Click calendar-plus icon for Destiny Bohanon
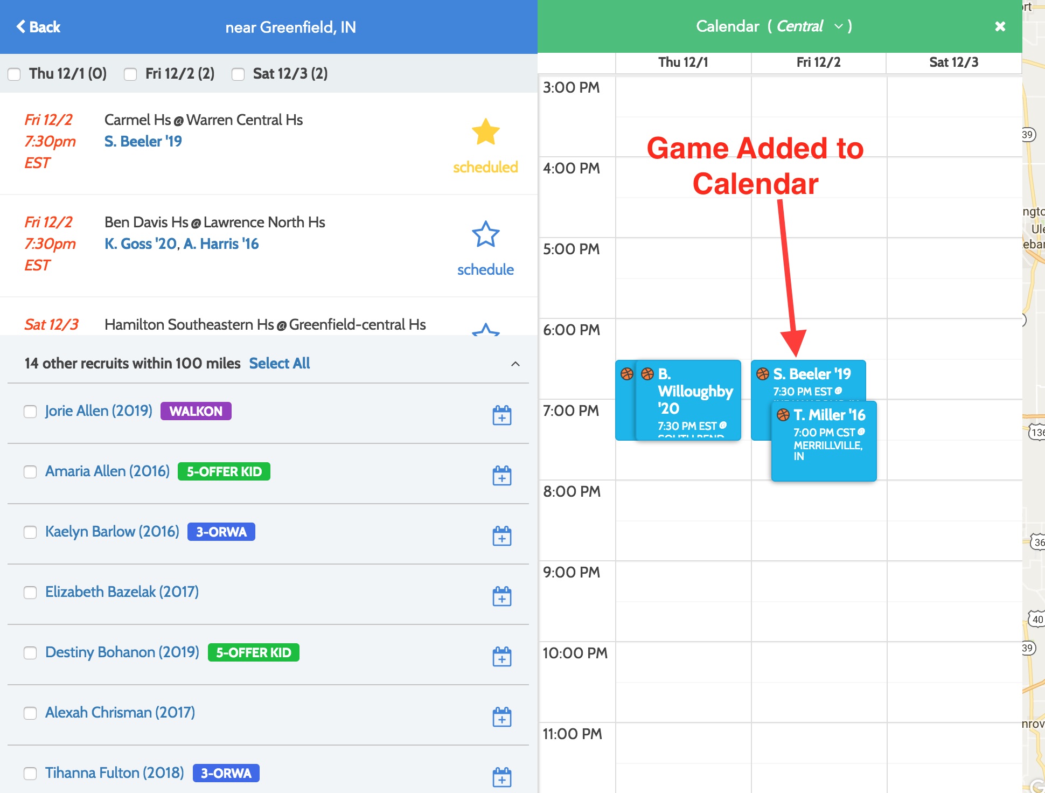This screenshot has height=793, width=1045. pyautogui.click(x=501, y=657)
